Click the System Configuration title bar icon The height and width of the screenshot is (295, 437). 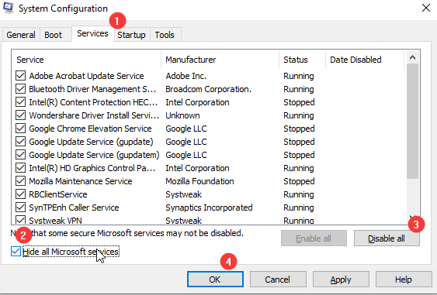(9, 8)
